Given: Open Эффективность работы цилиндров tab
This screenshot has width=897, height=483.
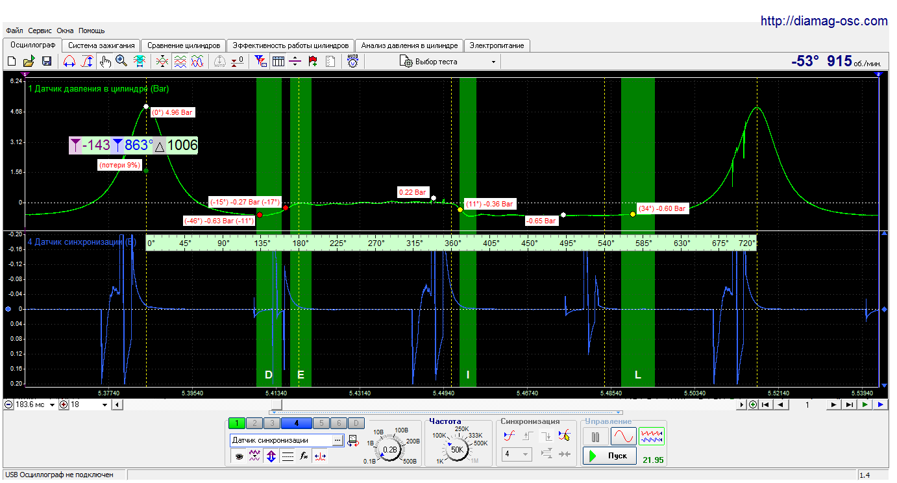Looking at the screenshot, I should (291, 45).
